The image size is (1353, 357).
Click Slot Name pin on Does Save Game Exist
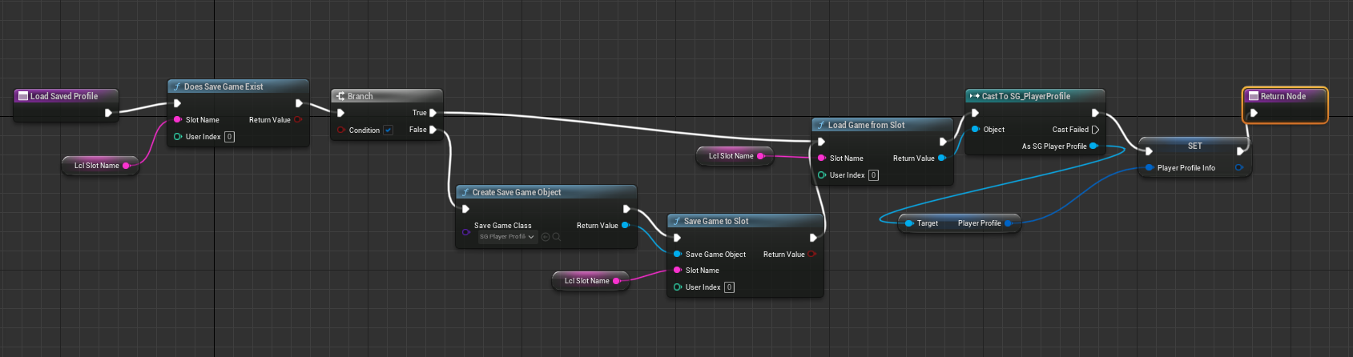click(177, 120)
